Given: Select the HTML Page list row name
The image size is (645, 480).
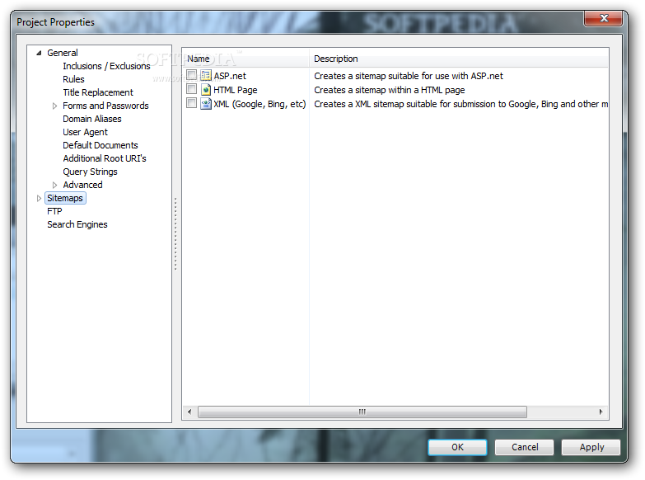Looking at the screenshot, I should tap(236, 90).
